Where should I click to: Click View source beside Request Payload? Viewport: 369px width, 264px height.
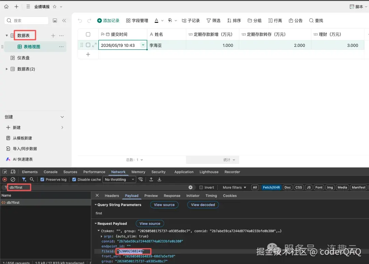pyautogui.click(x=150, y=224)
